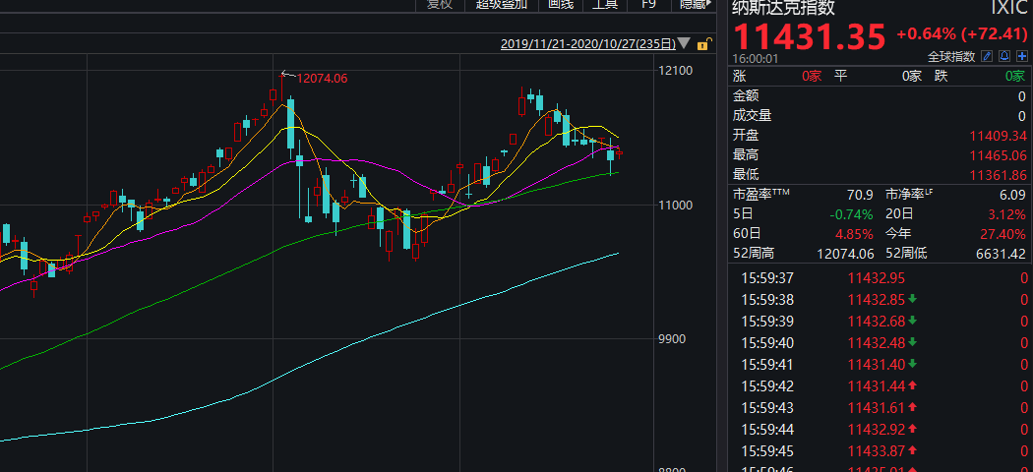Click the 2019/11/21-2020/10/27(235日) date range link

588,44
